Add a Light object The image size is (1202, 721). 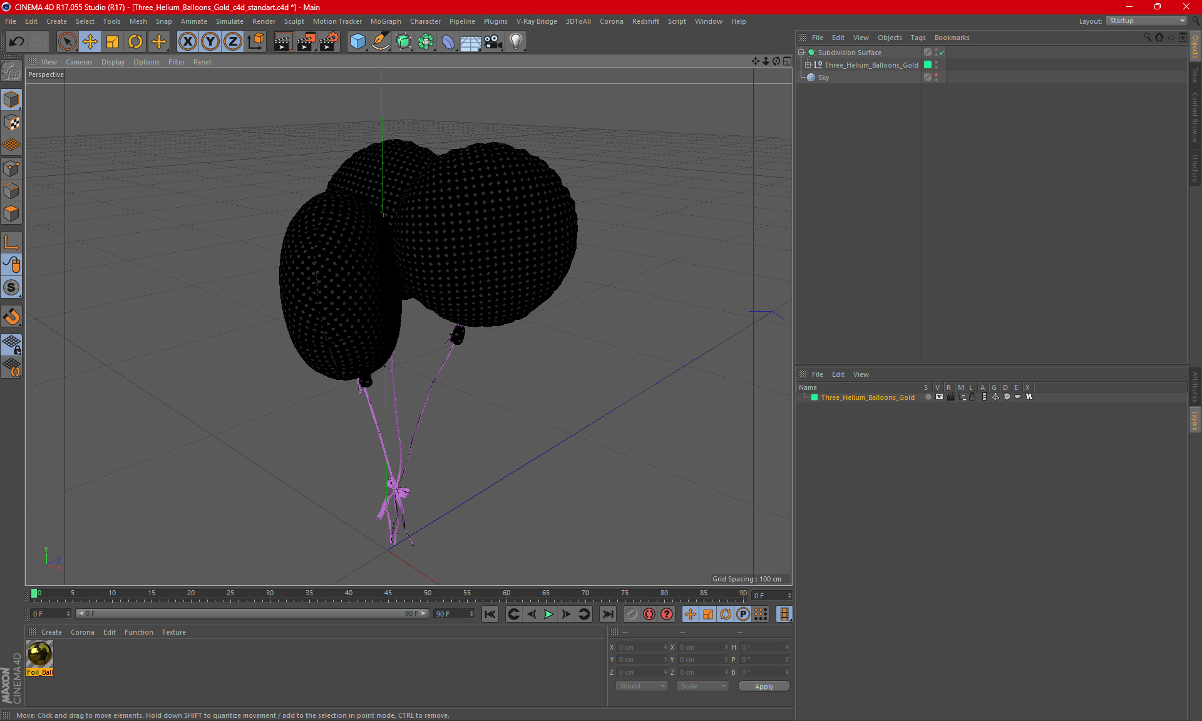516,42
